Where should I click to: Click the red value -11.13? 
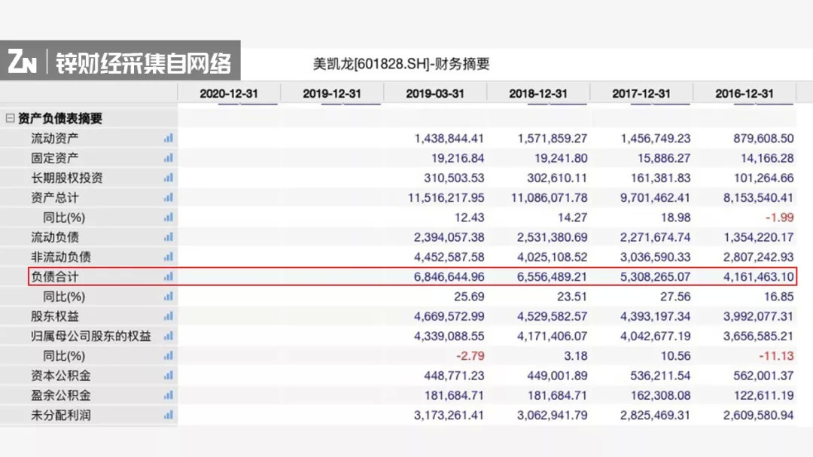point(776,356)
